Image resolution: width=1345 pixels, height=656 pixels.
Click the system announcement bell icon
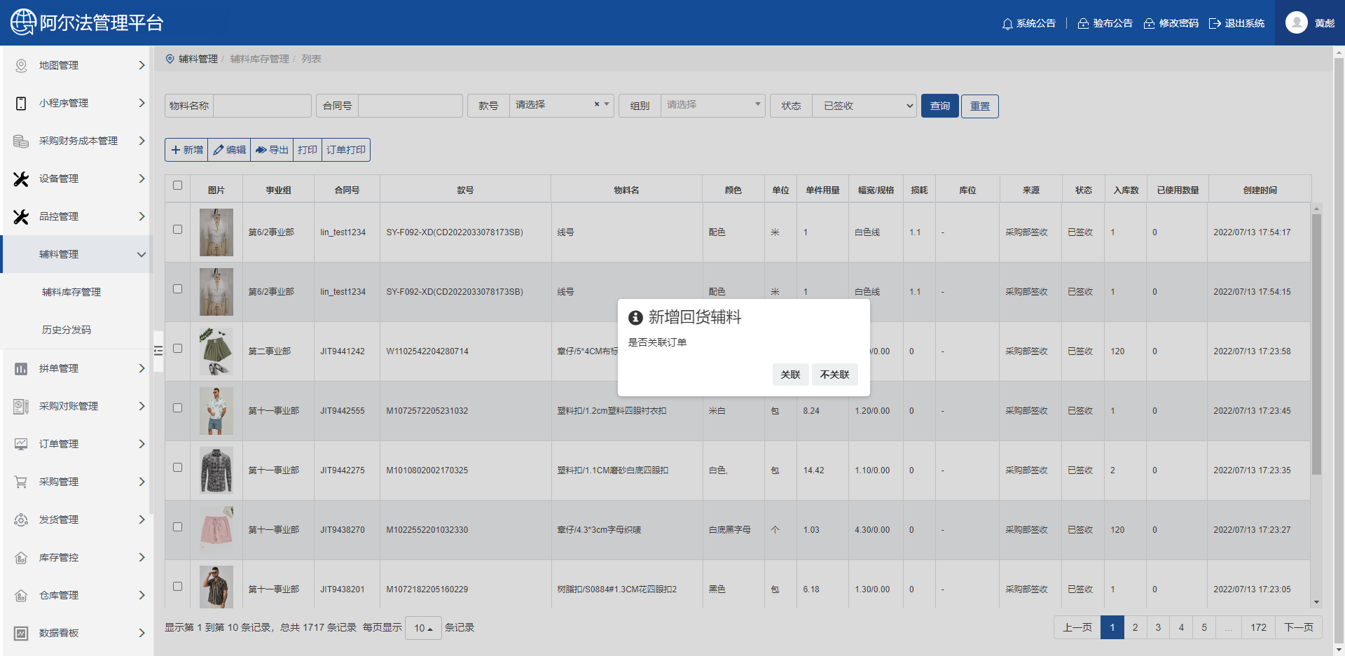point(1007,24)
